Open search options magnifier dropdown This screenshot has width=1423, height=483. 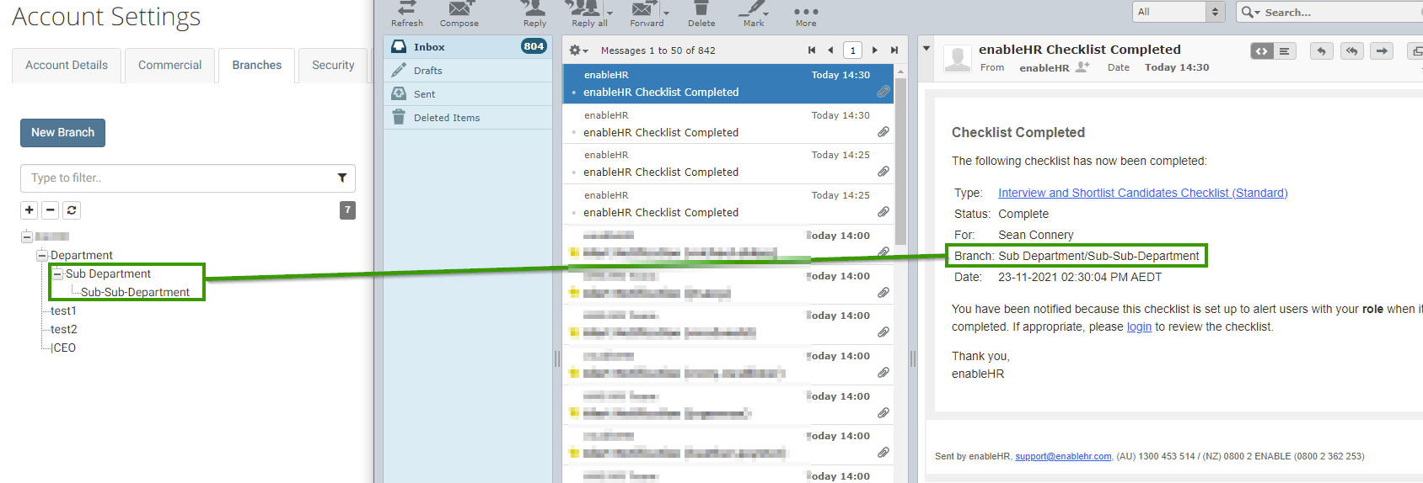[1250, 12]
